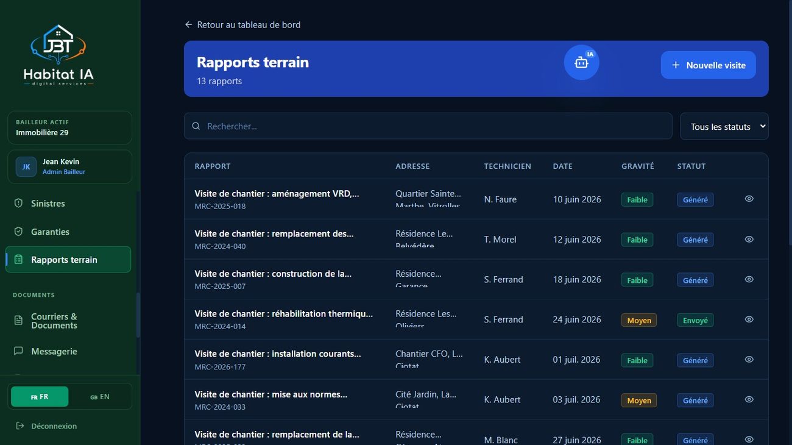Viewport: 792px width, 445px height.
Task: Show report MRC-2024-014 with eye icon
Action: [x=749, y=319]
